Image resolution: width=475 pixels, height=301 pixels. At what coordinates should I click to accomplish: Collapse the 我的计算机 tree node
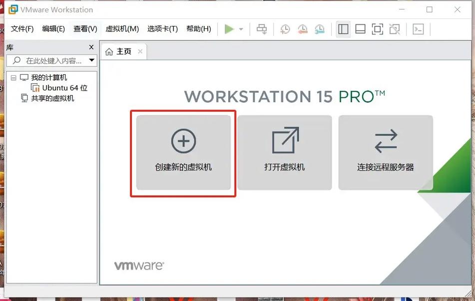(13, 78)
